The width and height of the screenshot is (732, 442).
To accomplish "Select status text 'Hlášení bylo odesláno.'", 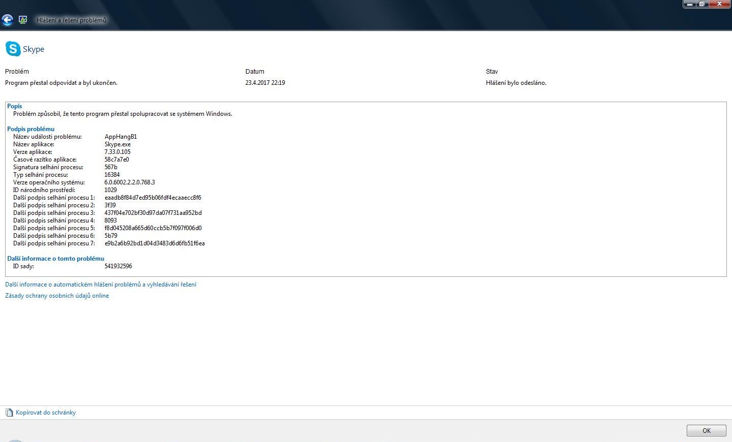I will coord(516,83).
